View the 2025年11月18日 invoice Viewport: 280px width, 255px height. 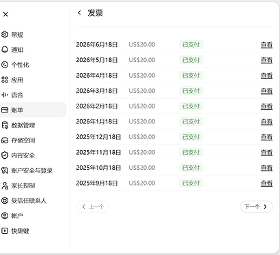point(266,152)
